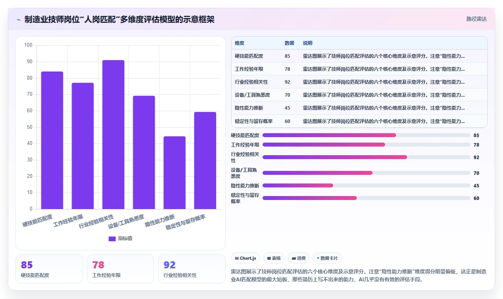
Task: Click the 说明 column header
Action: [308, 43]
